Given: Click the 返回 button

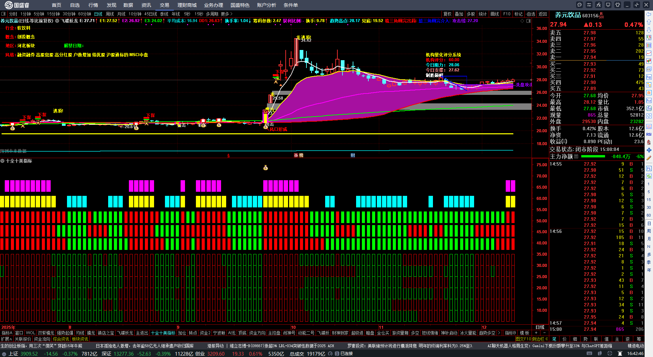Looking at the screenshot, I should pos(543,14).
